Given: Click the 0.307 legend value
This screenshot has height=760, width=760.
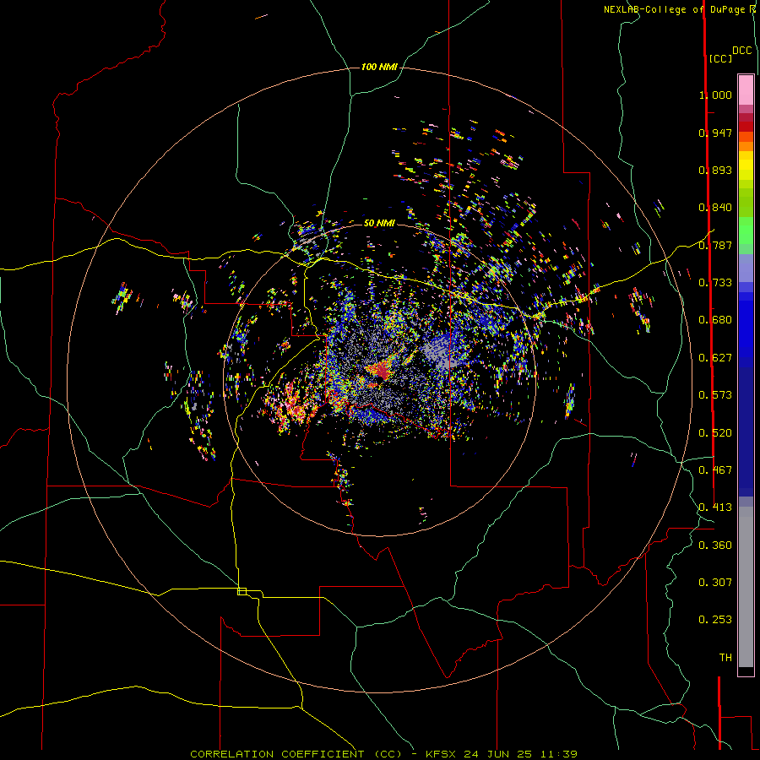Looking at the screenshot, I should (715, 583).
